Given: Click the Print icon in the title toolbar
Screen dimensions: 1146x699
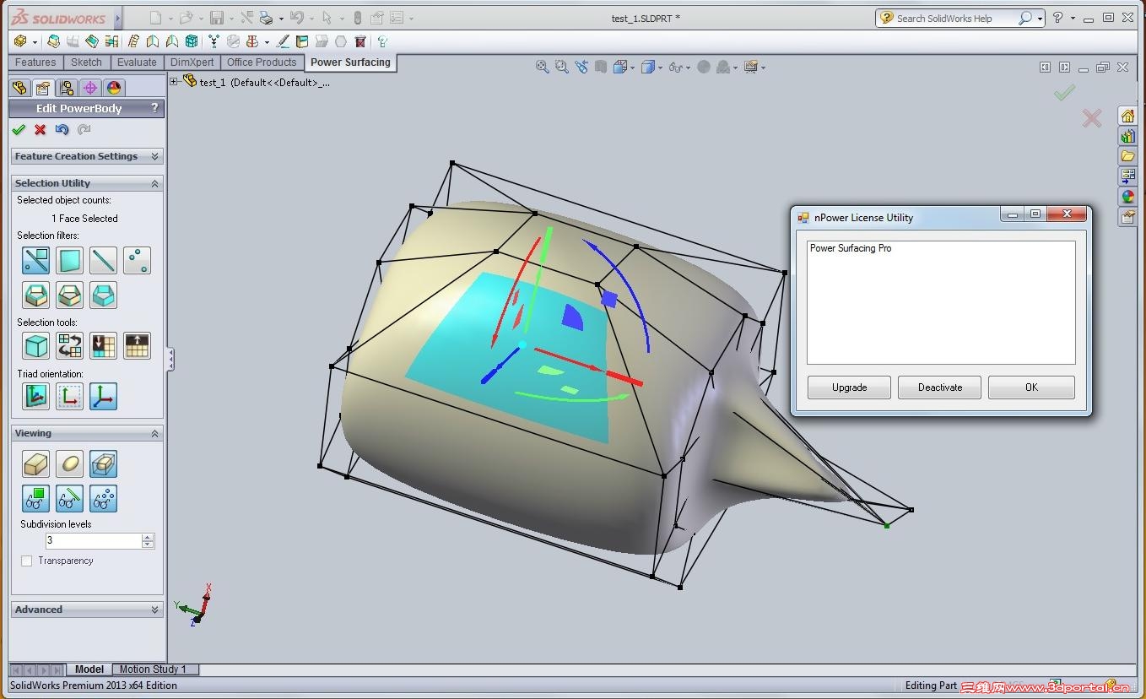Looking at the screenshot, I should tap(267, 18).
